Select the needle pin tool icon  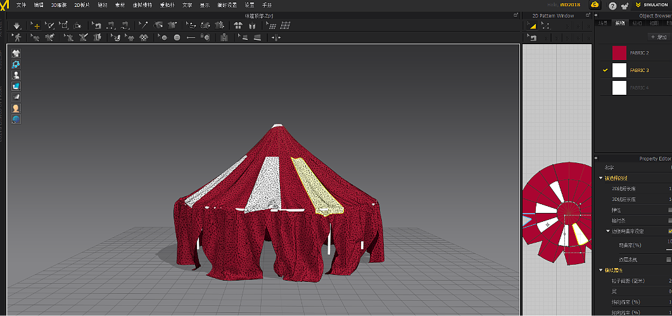click(x=143, y=26)
